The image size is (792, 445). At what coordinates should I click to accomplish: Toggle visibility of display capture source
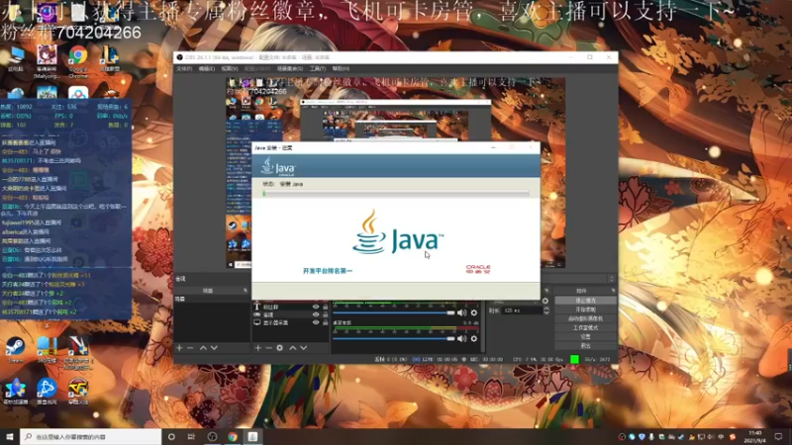pyautogui.click(x=316, y=322)
